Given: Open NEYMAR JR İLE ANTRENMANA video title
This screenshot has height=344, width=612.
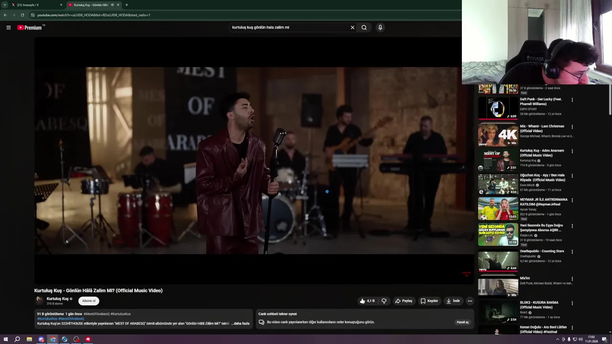Looking at the screenshot, I should click(x=544, y=202).
